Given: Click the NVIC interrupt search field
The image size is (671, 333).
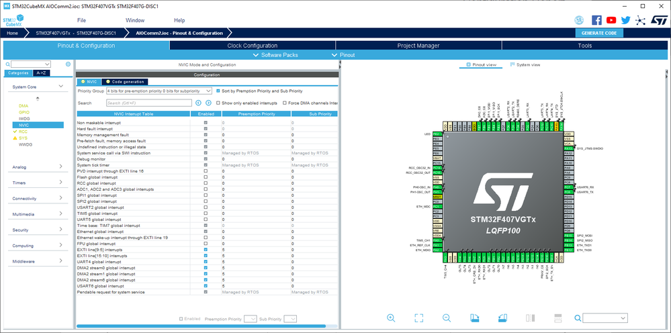Looking at the screenshot, I should click(x=149, y=103).
